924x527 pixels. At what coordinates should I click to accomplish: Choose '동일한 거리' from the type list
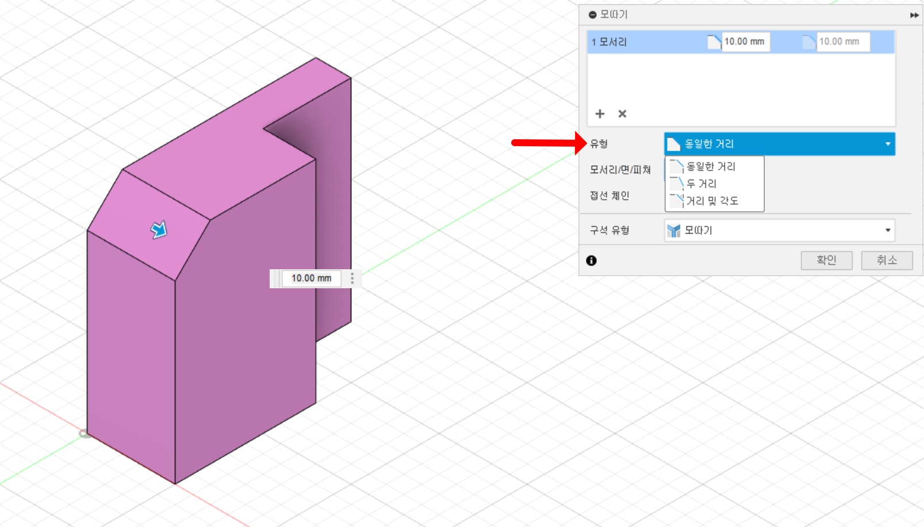point(715,167)
